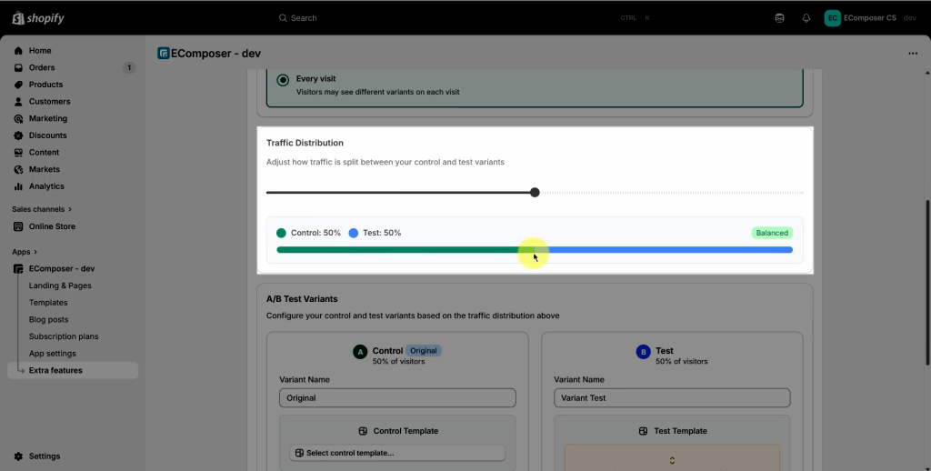The width and height of the screenshot is (931, 471).
Task: Click the Analytics chart icon
Action: click(x=18, y=186)
